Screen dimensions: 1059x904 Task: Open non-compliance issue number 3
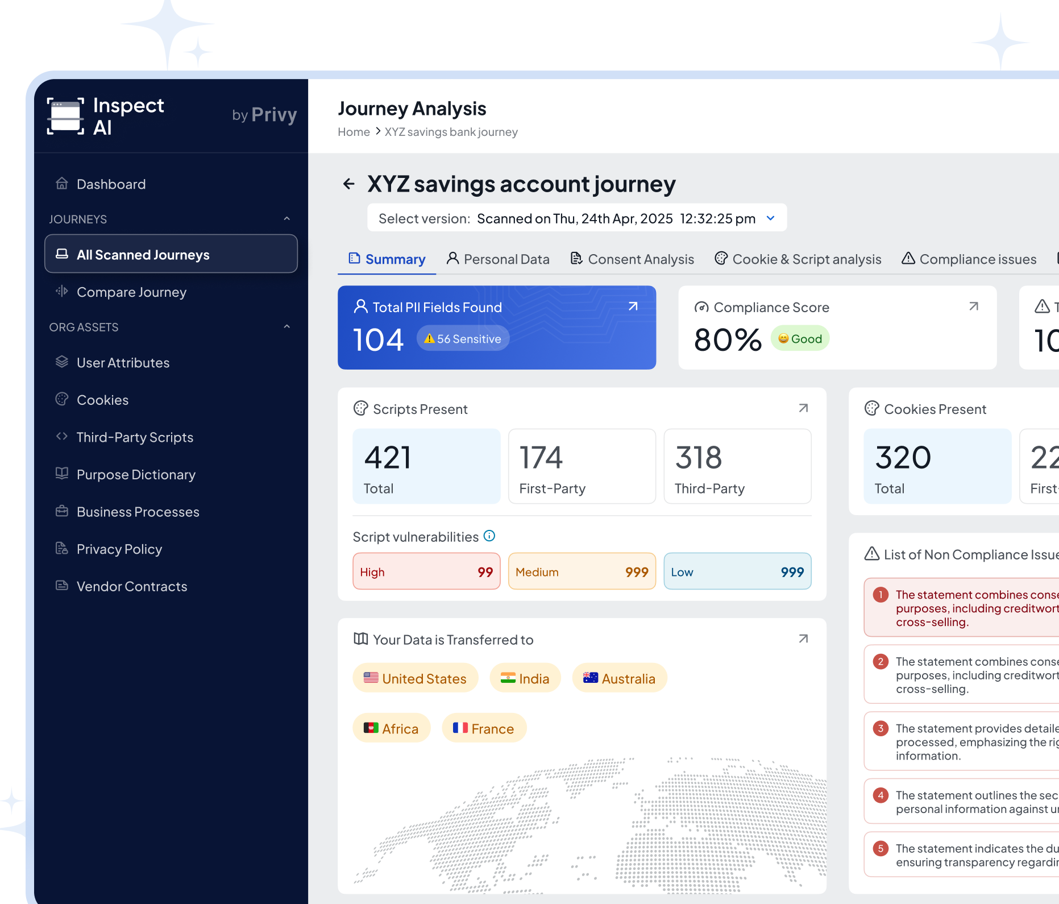pos(961,741)
